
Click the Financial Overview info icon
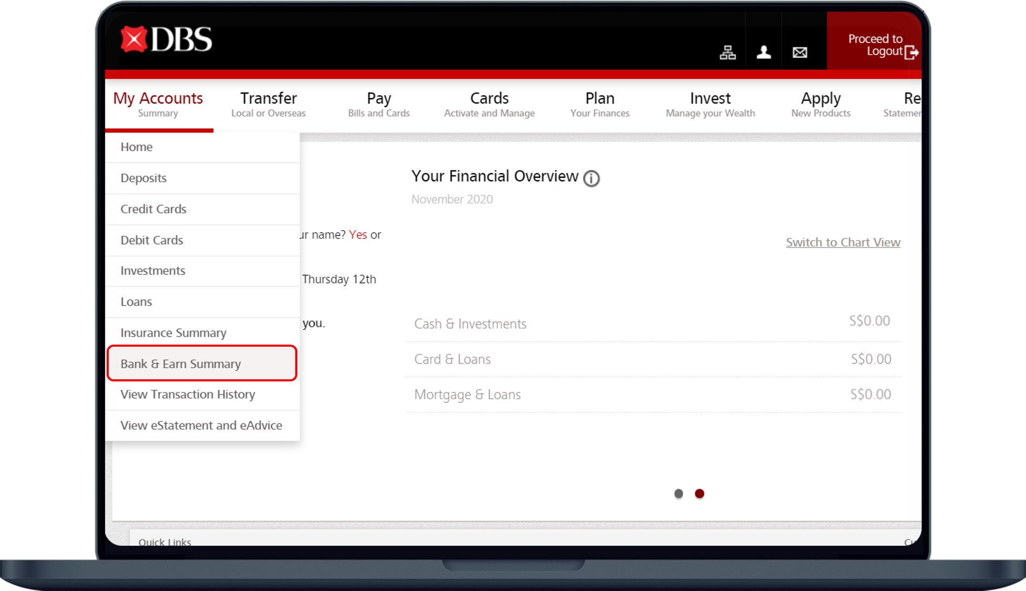(x=591, y=179)
